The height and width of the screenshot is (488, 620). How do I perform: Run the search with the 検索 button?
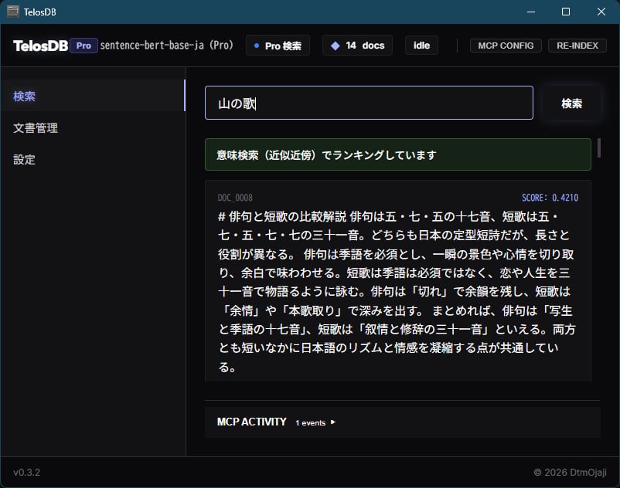(571, 103)
